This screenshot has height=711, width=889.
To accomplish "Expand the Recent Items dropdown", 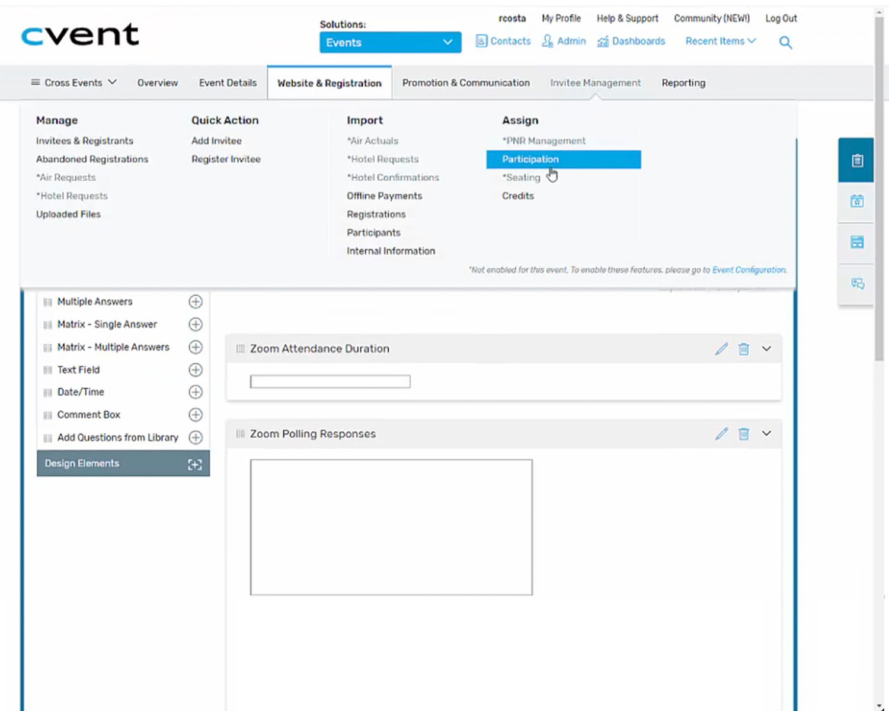I will click(719, 41).
